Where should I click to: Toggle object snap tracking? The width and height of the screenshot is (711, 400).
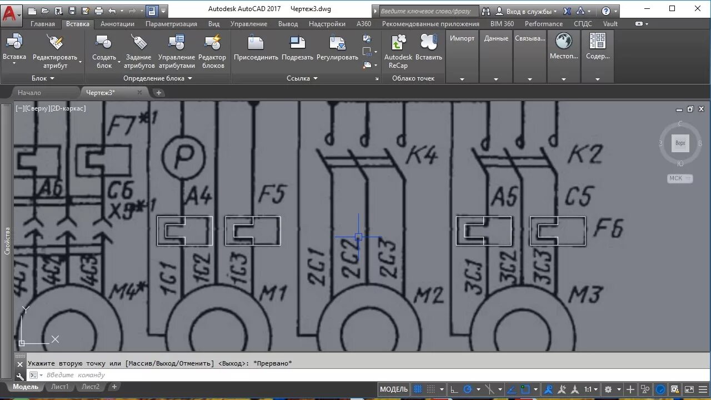[x=512, y=389]
